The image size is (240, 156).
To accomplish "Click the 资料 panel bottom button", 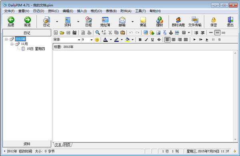I will pyautogui.click(x=27, y=144).
